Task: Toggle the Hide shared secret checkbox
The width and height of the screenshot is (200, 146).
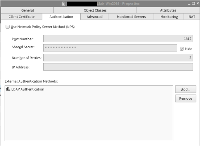Action: [x=182, y=49]
